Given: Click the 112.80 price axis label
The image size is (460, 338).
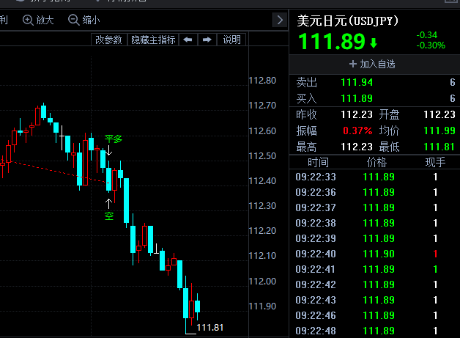Looking at the screenshot, I should [262, 81].
